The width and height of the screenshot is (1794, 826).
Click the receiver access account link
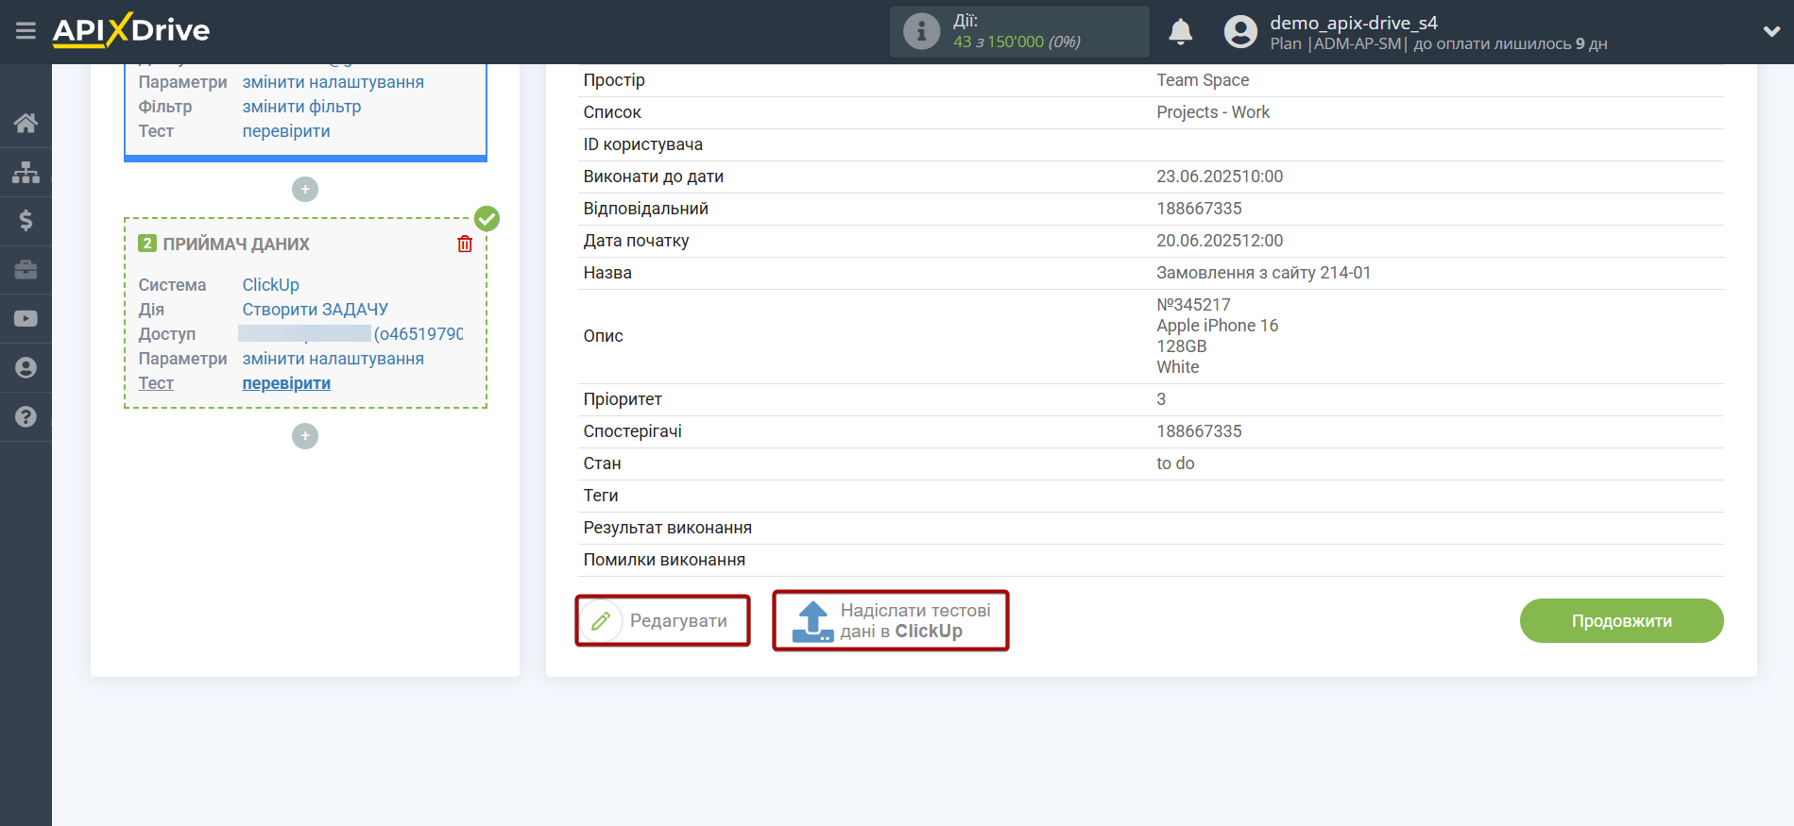point(350,334)
